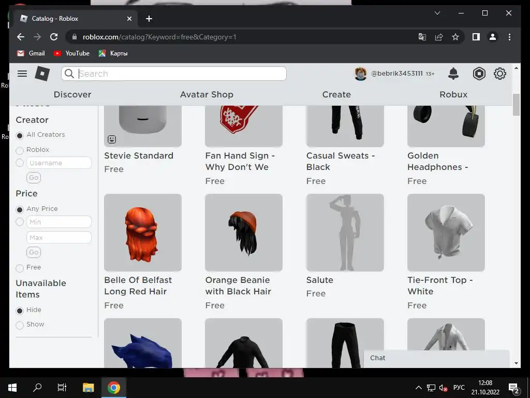Screen dimensions: 530x398
Task: Open a new browser tab
Action: click(x=149, y=19)
